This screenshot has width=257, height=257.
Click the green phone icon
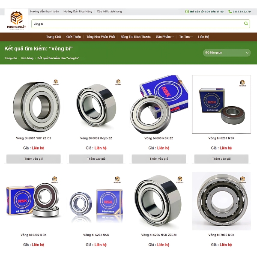[x=230, y=12]
